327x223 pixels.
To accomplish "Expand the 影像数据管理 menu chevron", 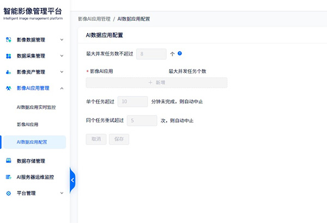I will coord(62,40).
